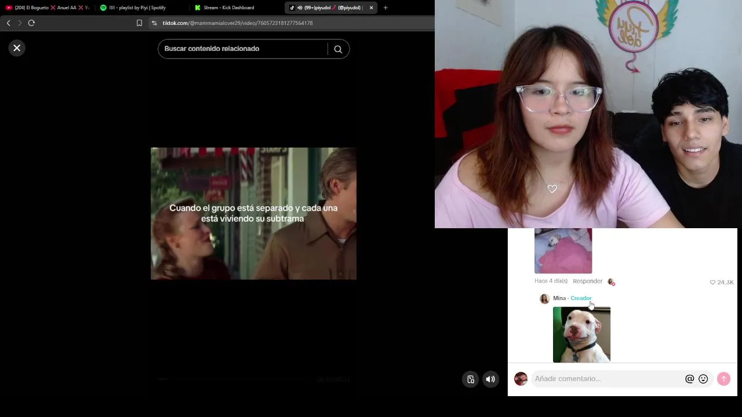Click the Responder link
Viewport: 742px width, 417px height.
[x=587, y=281]
